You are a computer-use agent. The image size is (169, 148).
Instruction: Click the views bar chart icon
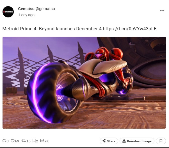click(42, 141)
